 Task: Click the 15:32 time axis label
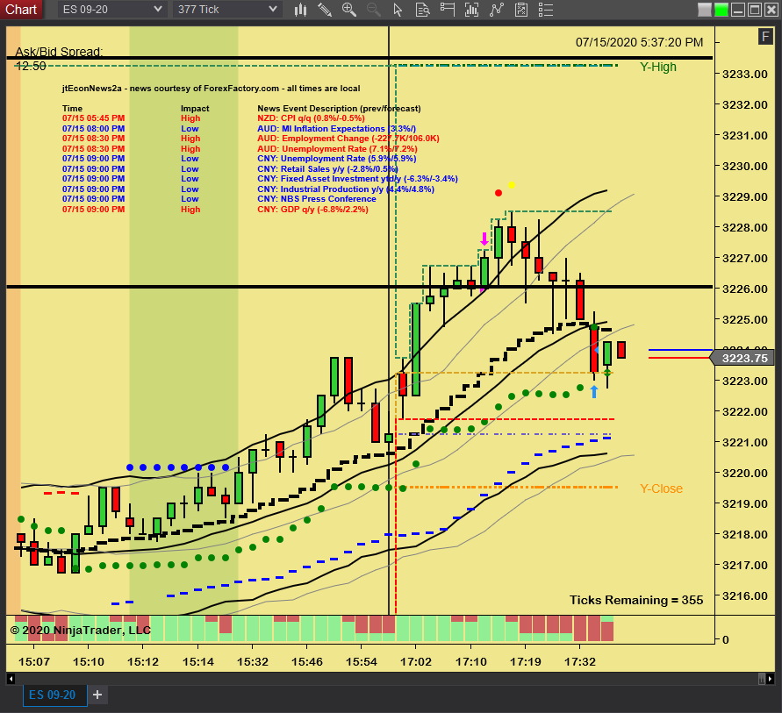tap(253, 662)
